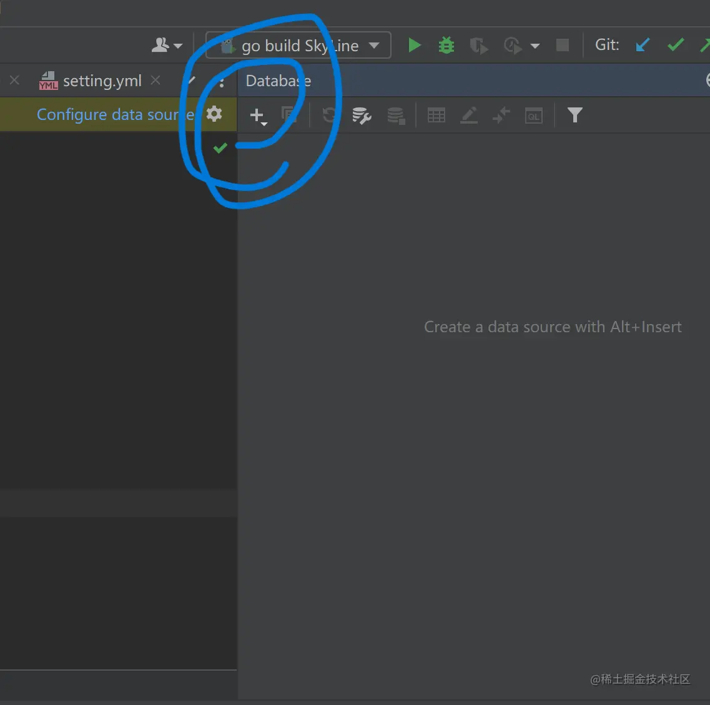Click the Configure data source link
This screenshot has width=710, height=705.
pyautogui.click(x=116, y=114)
